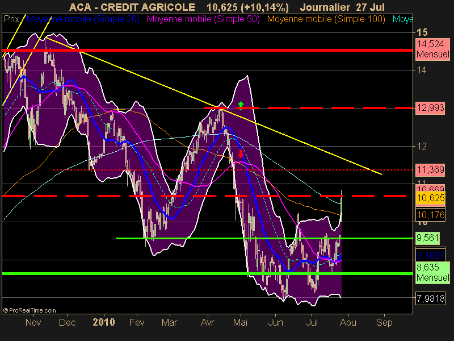This screenshot has height=341, width=454.
Task: Click the 11,369 price label
Action: (x=431, y=169)
